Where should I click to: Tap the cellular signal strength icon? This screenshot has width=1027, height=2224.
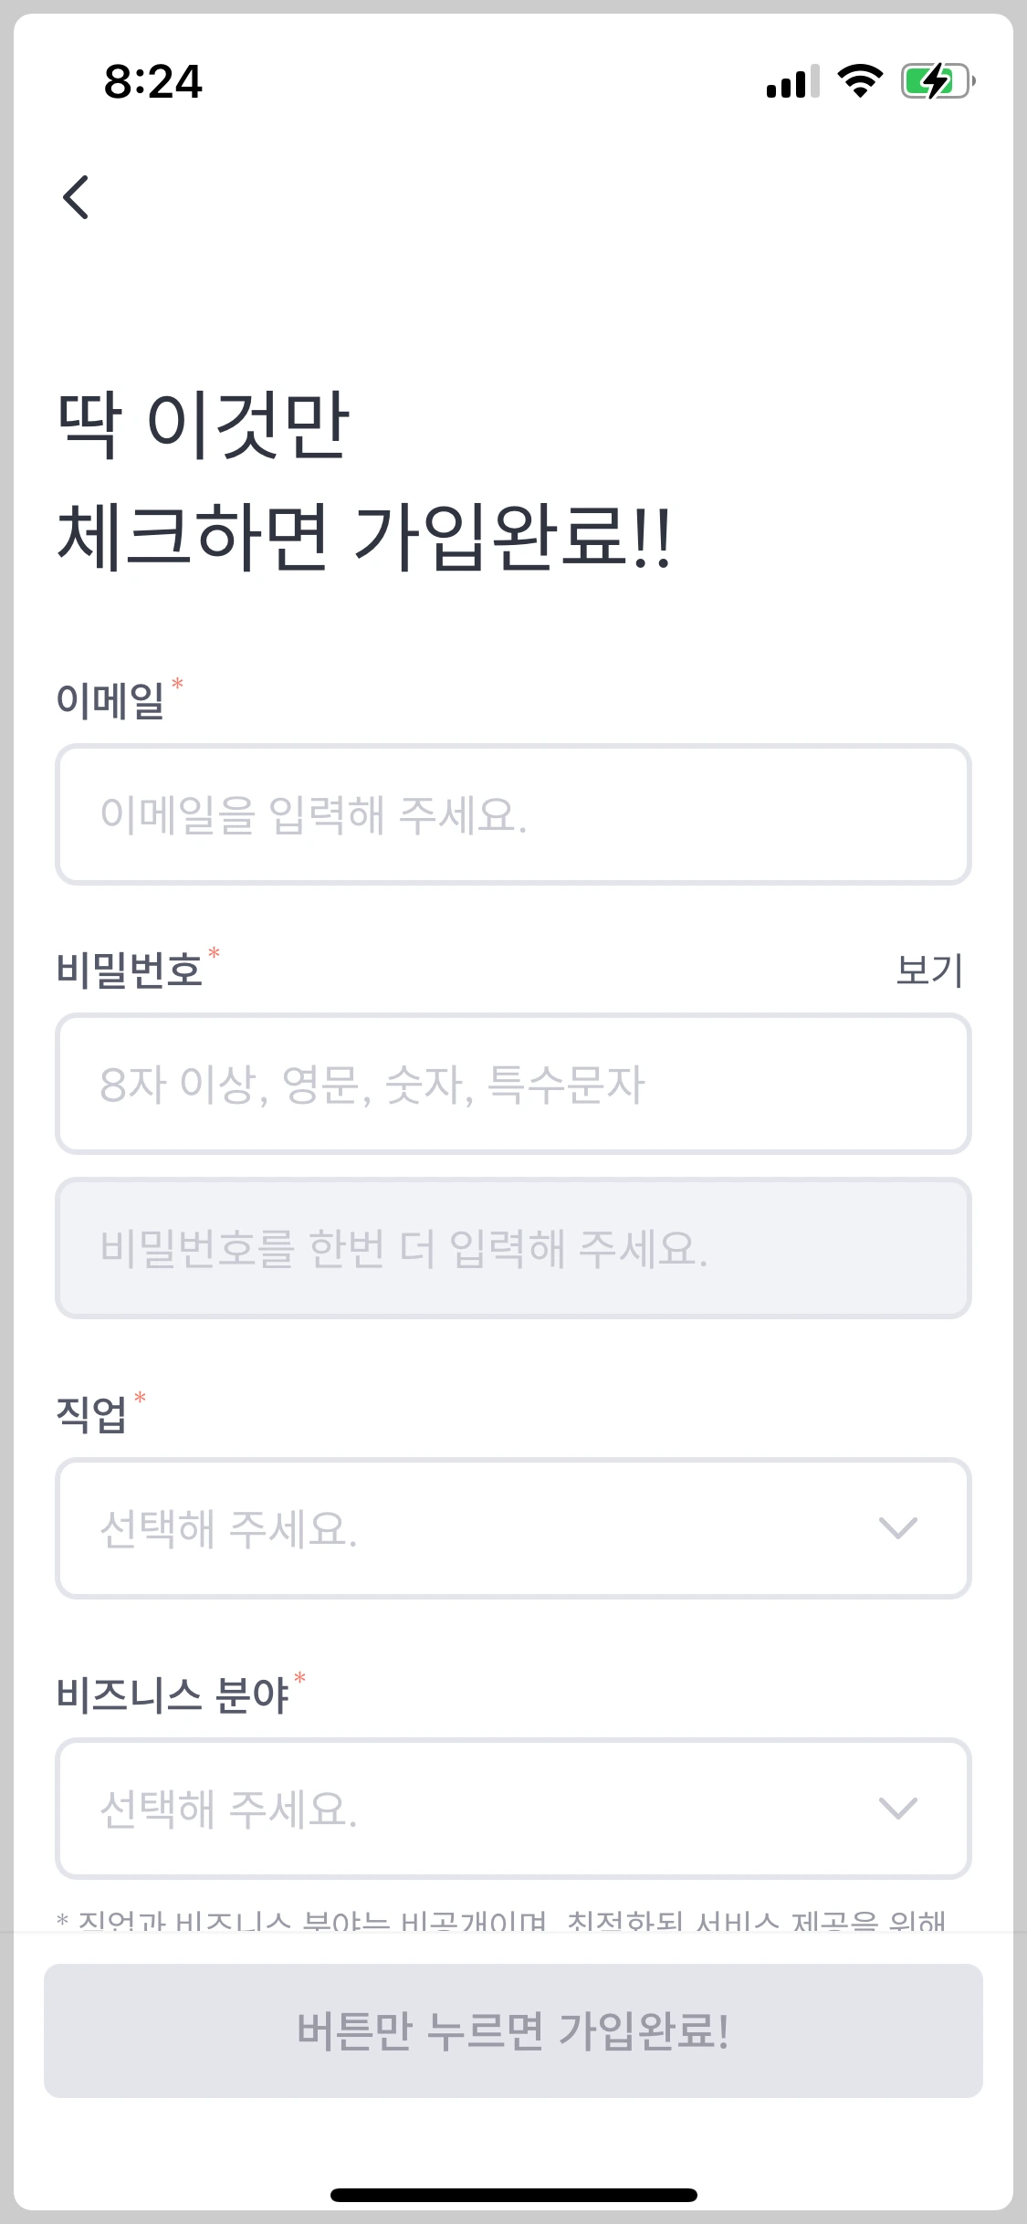click(x=792, y=81)
